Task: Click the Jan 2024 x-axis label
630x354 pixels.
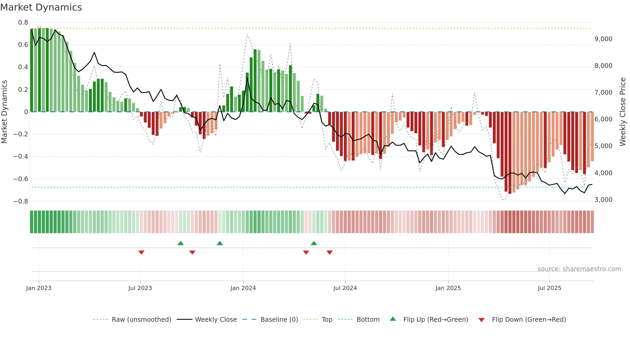Action: click(243, 288)
